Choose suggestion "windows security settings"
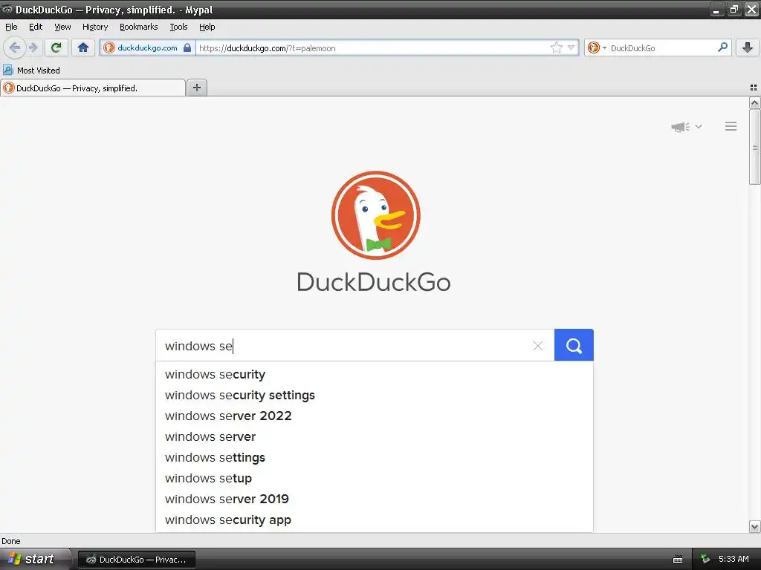Viewport: 761px width, 570px height. click(375, 395)
